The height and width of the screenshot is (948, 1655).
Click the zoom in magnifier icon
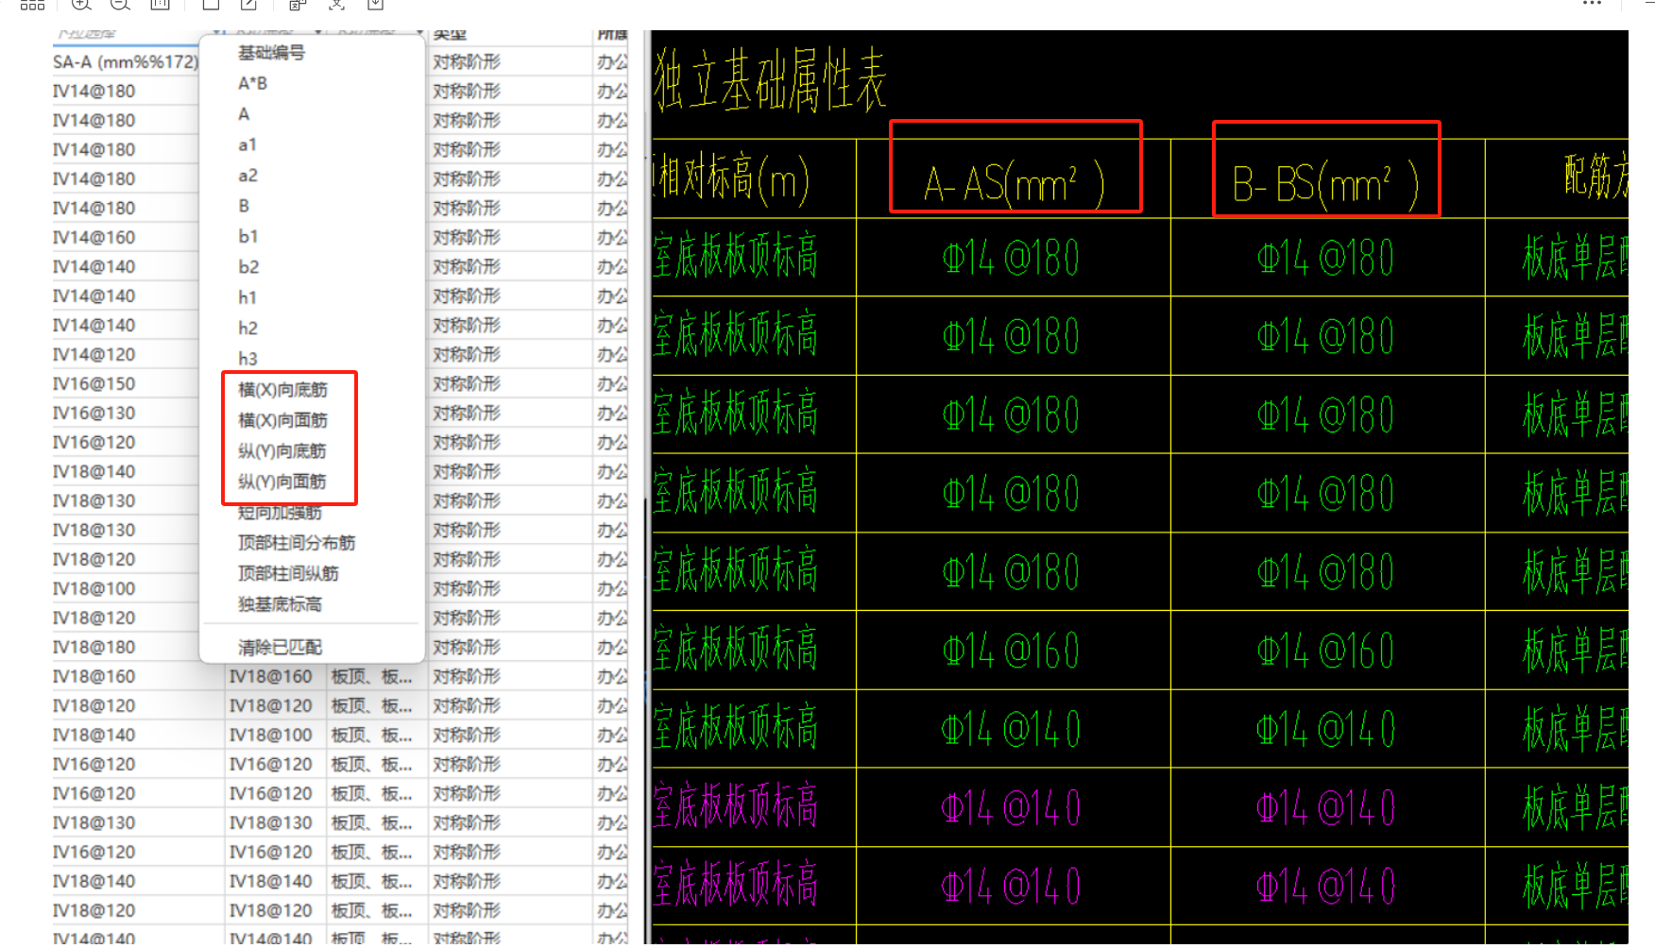pos(81,4)
